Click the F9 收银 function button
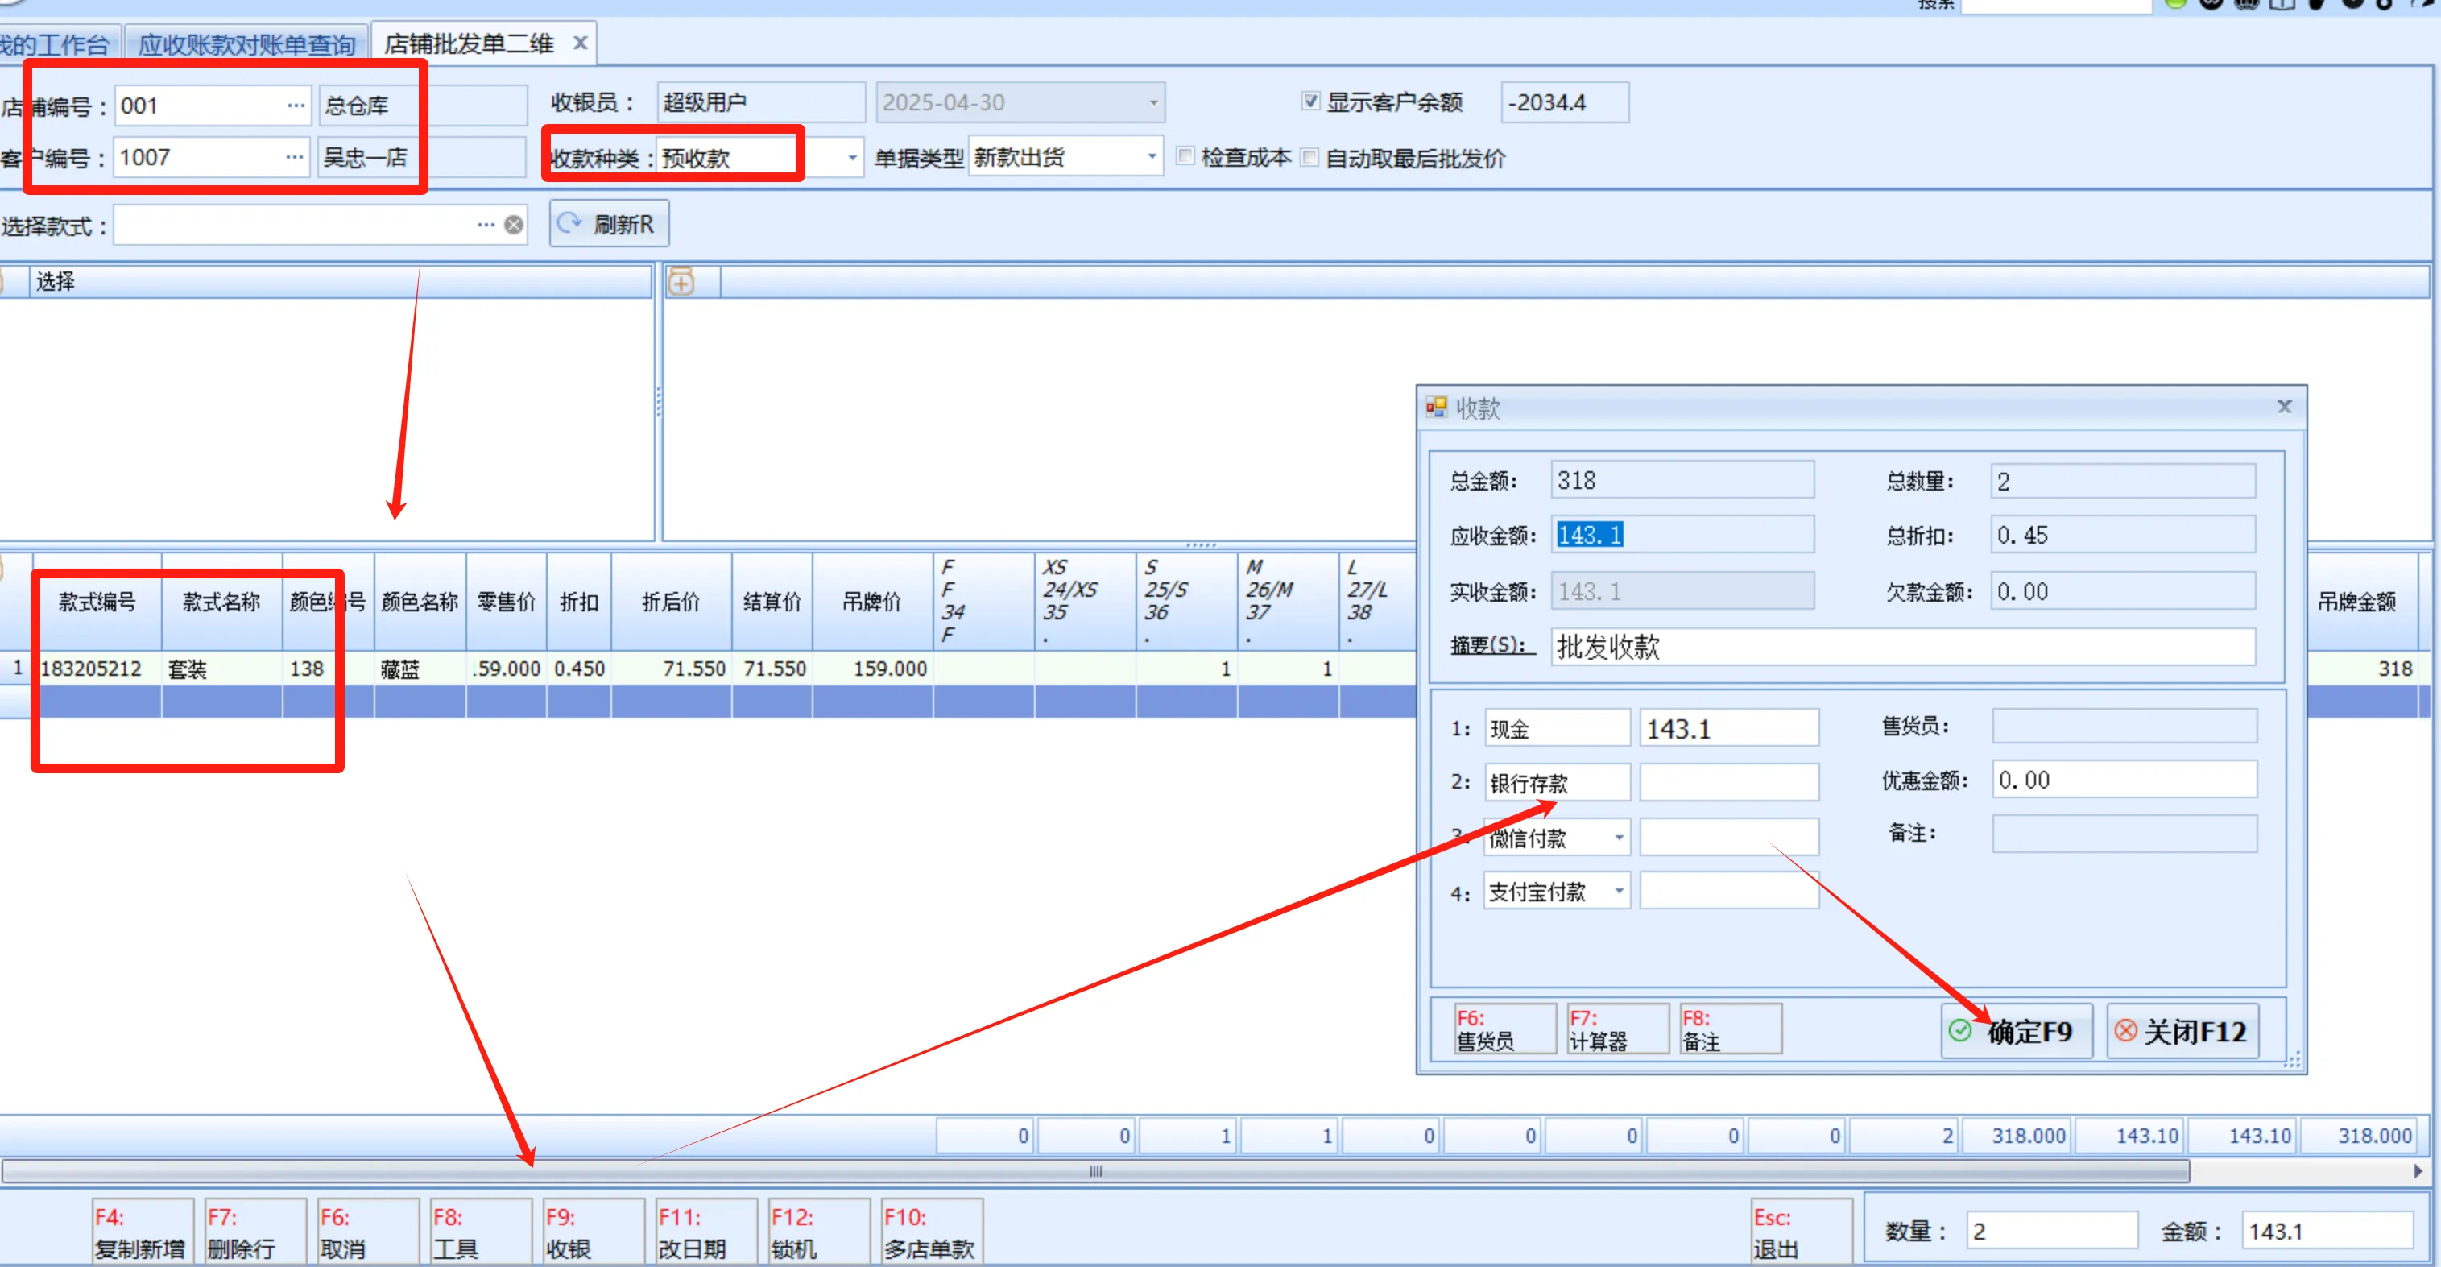The image size is (2441, 1267). tap(592, 1231)
